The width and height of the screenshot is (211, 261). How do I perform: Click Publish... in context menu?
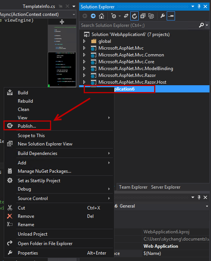tap(59, 126)
